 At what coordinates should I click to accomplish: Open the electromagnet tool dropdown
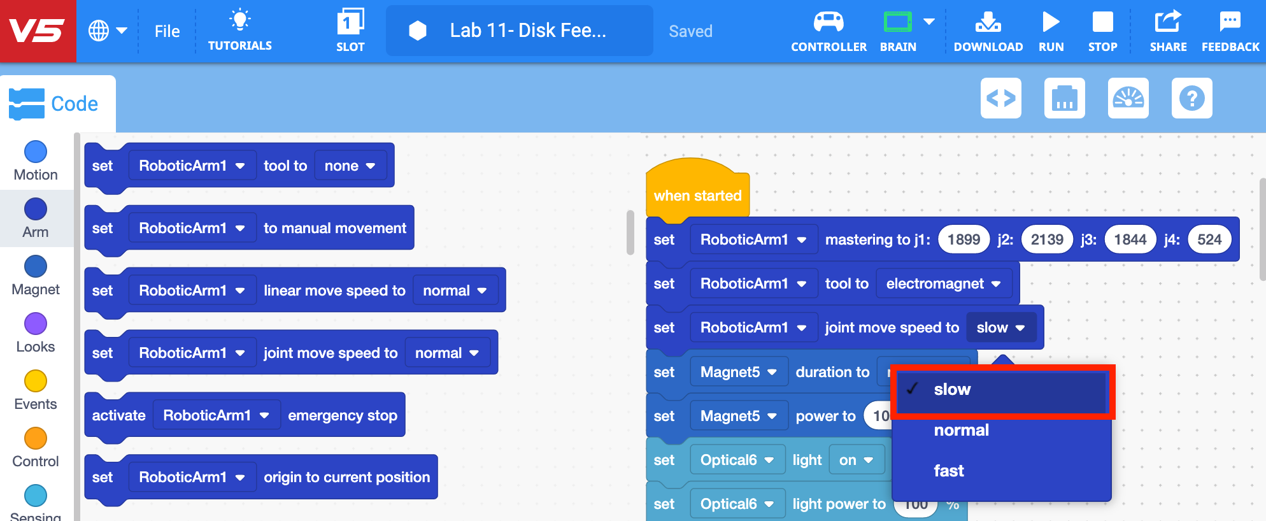coord(944,283)
